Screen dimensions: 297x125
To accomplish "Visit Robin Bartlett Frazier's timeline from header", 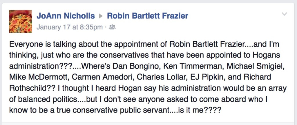I will pyautogui.click(x=148, y=16).
